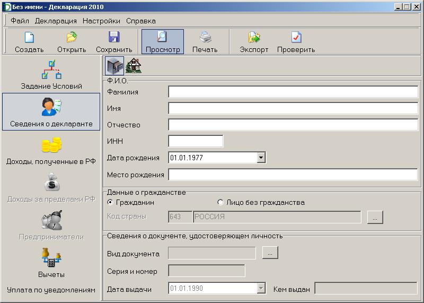Screen dimensions: 424x303
Task: Open country code picker ellipsis button
Action: (375, 217)
